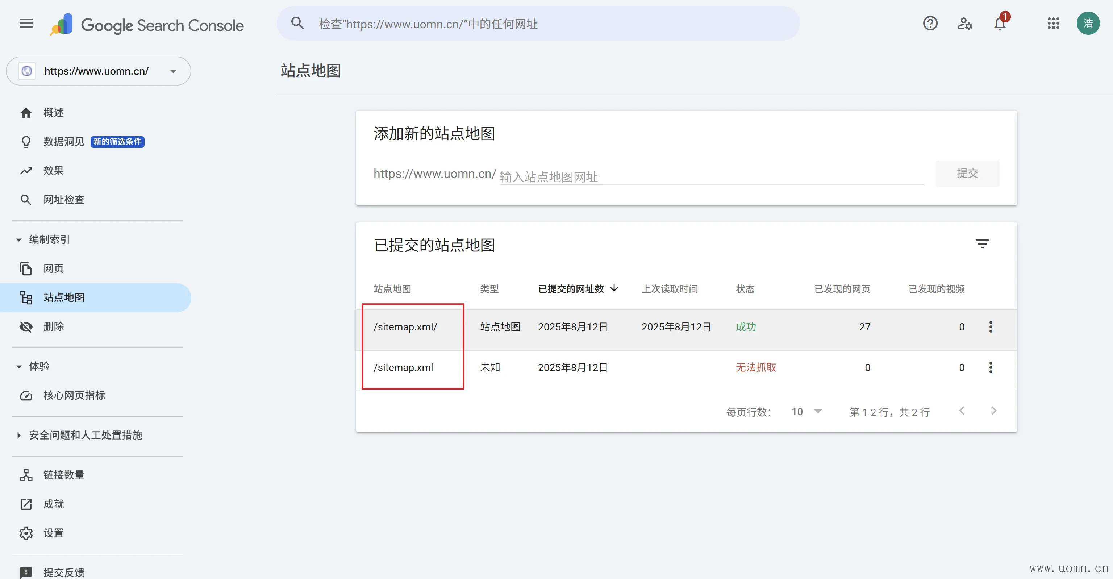The width and height of the screenshot is (1113, 579).
Task: Collapse the 体验 section
Action: 19,367
